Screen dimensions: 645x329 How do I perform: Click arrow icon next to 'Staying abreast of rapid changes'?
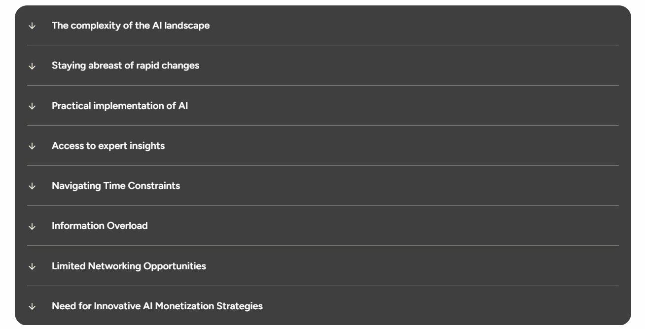32,66
